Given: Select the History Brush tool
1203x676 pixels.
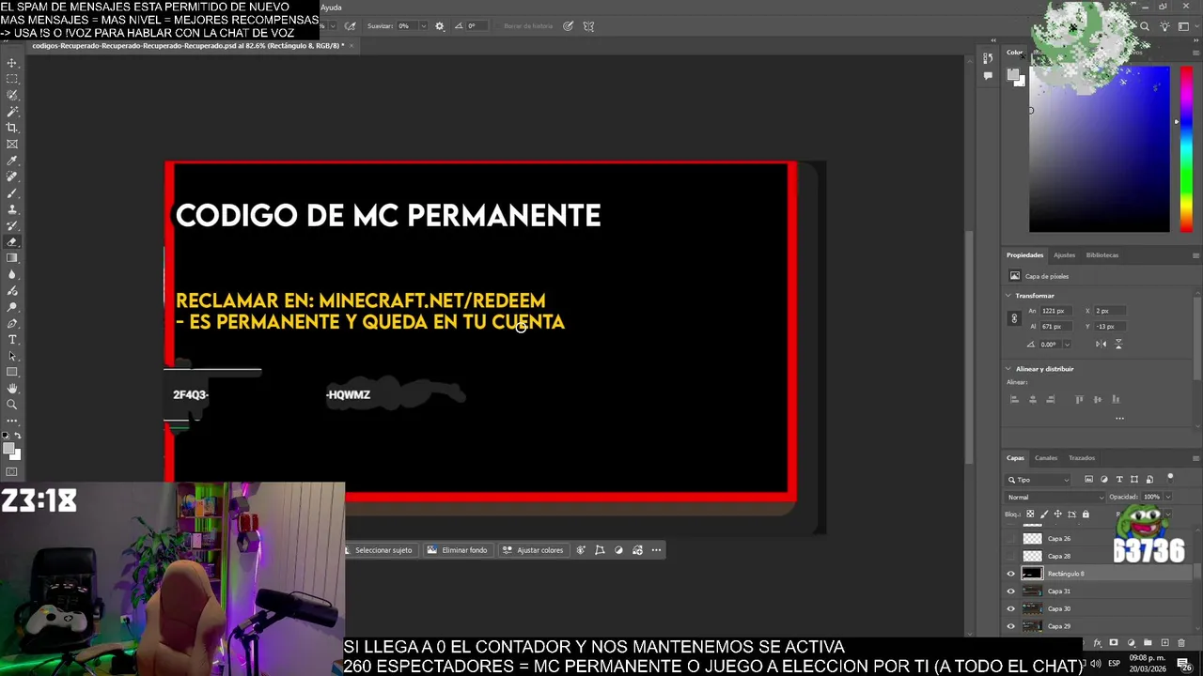Looking at the screenshot, I should [x=12, y=225].
